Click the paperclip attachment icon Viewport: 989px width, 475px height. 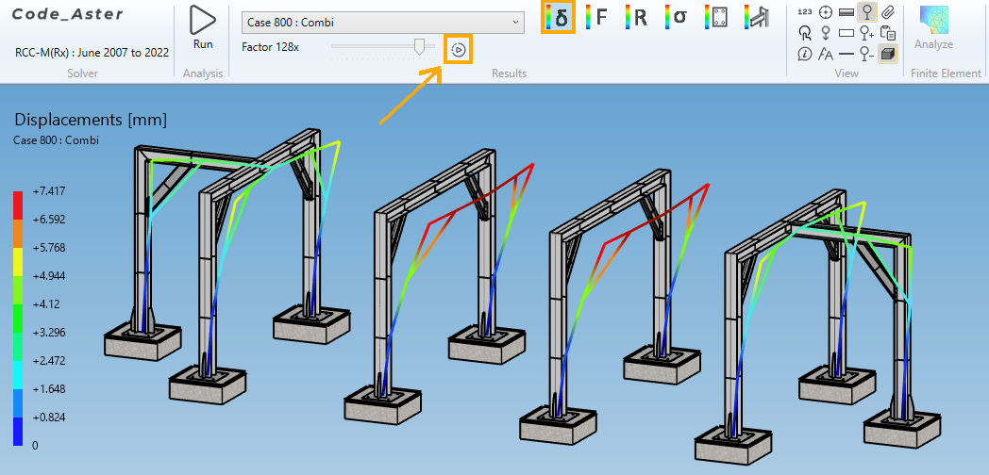pos(887,12)
